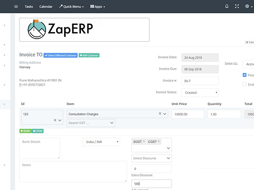Click the Invoice Date field

pyautogui.click(x=200, y=58)
